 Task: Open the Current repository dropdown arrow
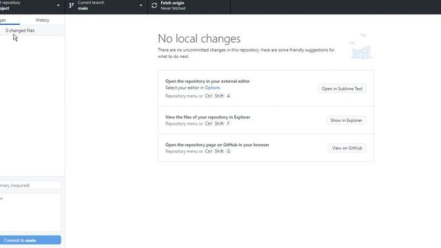coord(58,6)
